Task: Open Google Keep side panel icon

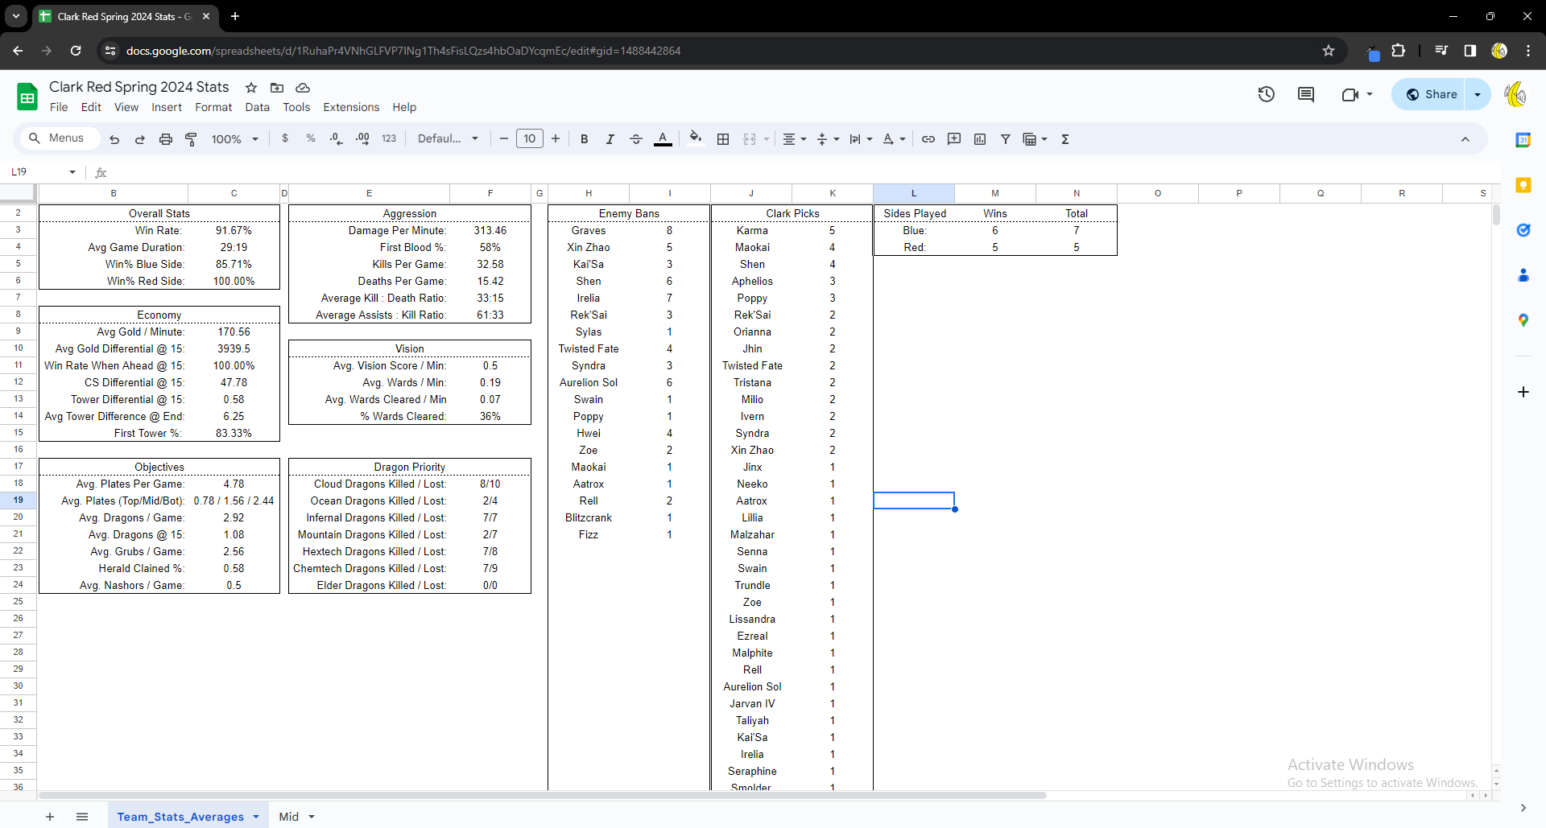Action: (1523, 185)
